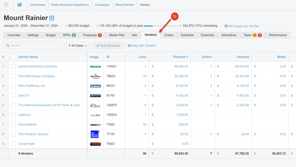Open the Mount Rainier breadcrumb link

click(125, 5)
